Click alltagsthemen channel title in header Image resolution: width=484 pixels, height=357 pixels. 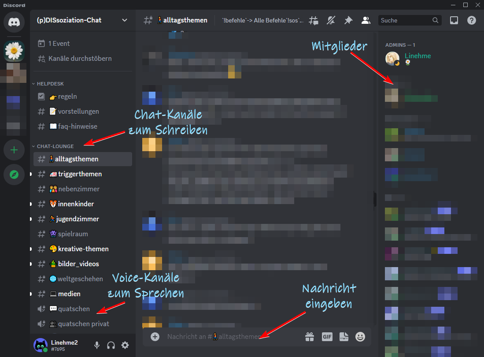point(182,20)
